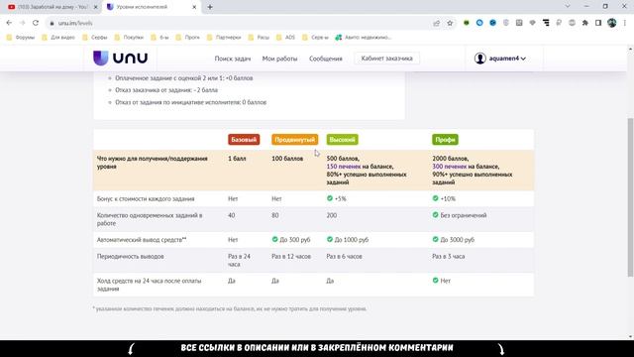
Task: Open Поиск задач in the navigation
Action: [x=233, y=59]
